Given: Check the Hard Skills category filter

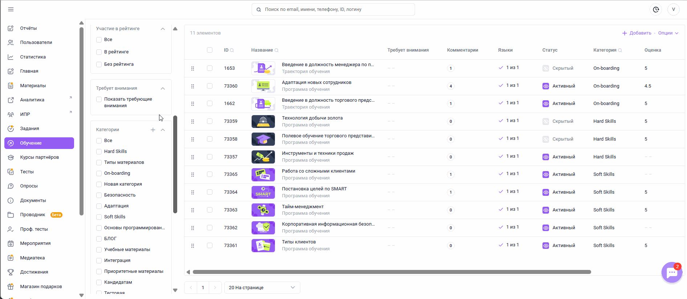Looking at the screenshot, I should 99,151.
